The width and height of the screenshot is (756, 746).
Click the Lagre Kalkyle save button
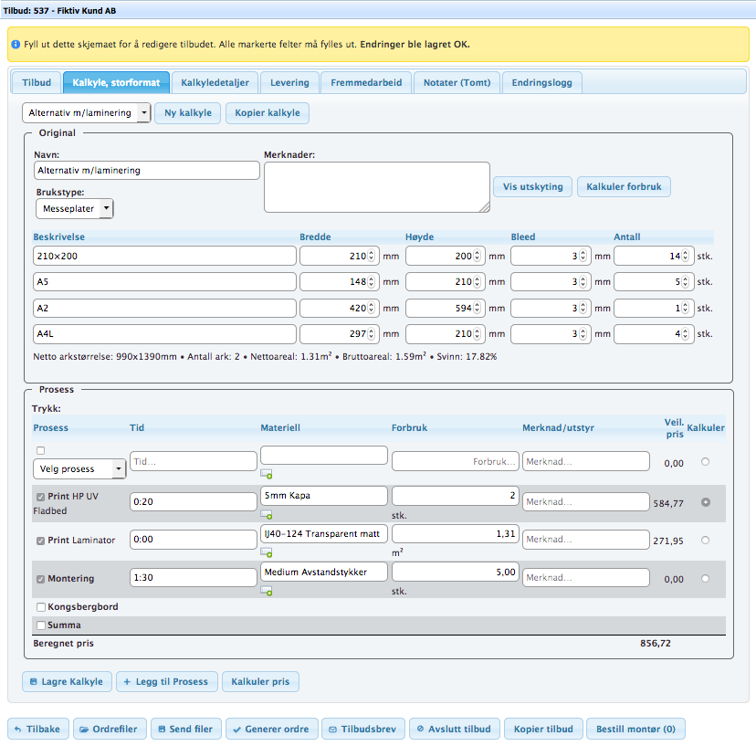[67, 681]
